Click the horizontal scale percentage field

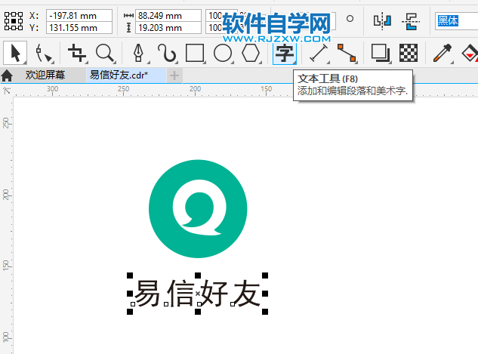[221, 16]
